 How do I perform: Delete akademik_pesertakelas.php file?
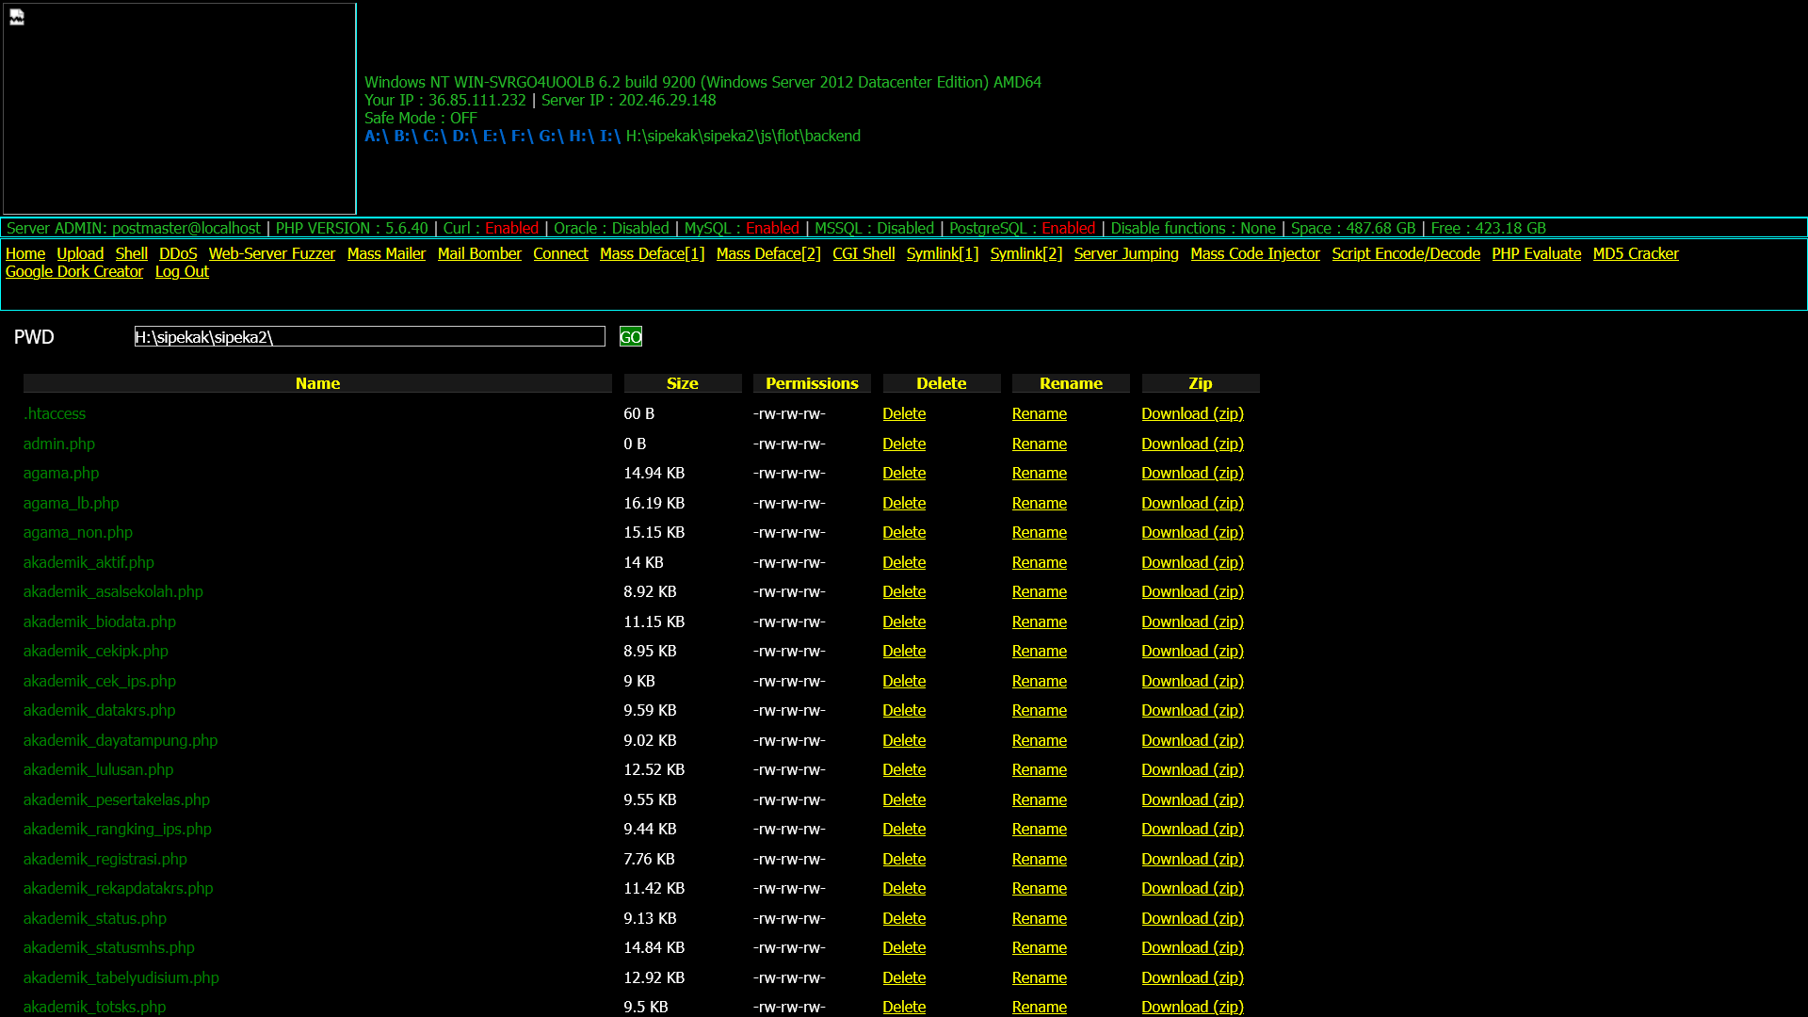point(904,799)
